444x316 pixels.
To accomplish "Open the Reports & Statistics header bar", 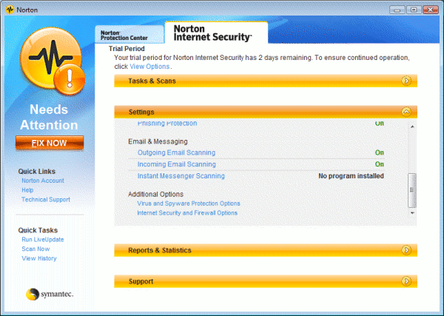I will point(266,250).
